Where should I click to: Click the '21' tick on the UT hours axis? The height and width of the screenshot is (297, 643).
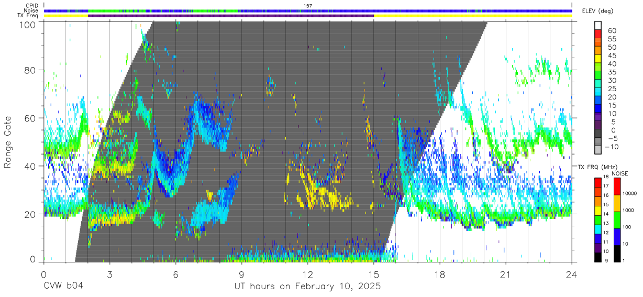coord(505,275)
